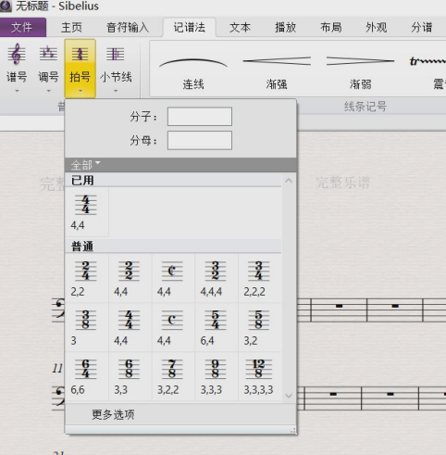This screenshot has width=446, height=455.
Task: Choose 3/2 time signature grouped 4,4,4
Action: 217,278
